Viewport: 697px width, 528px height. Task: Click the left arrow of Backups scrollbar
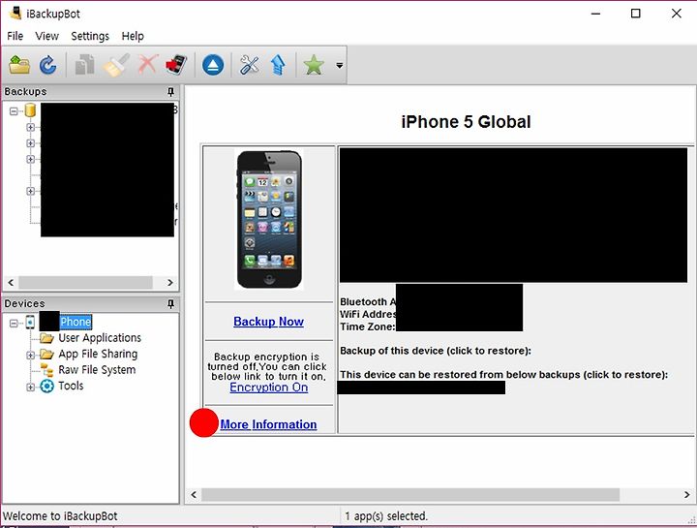pos(11,283)
